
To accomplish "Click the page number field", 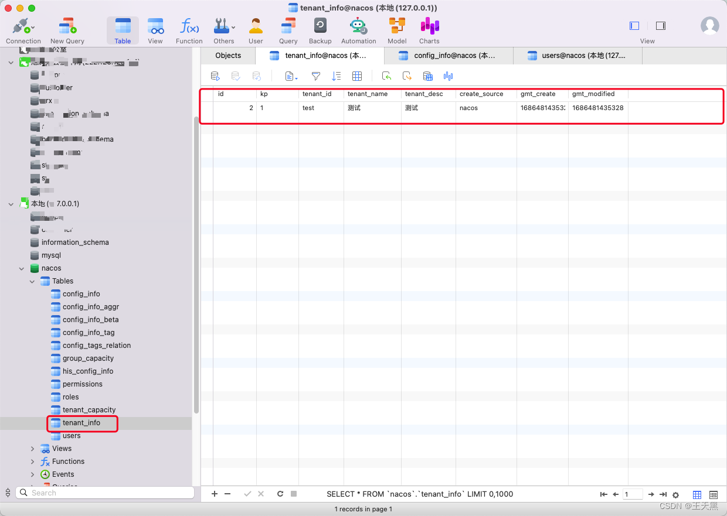I will click(x=633, y=494).
